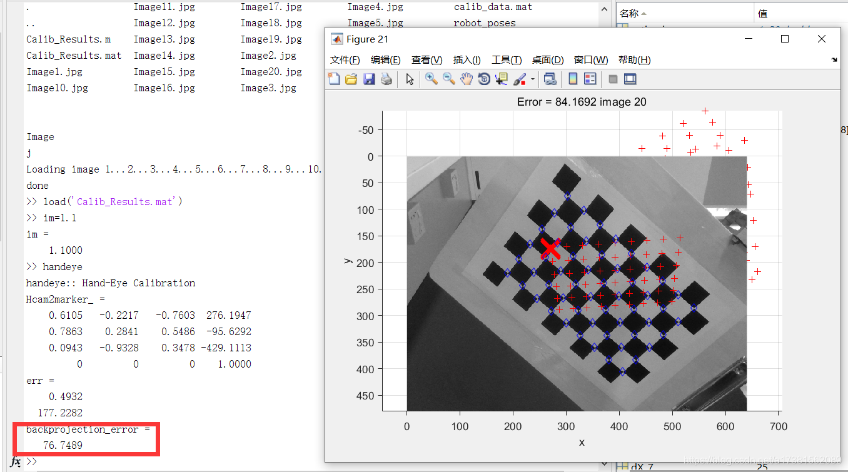848x472 pixels.
Task: Click the 'Loading image 1...2...3' output line
Action: (174, 169)
